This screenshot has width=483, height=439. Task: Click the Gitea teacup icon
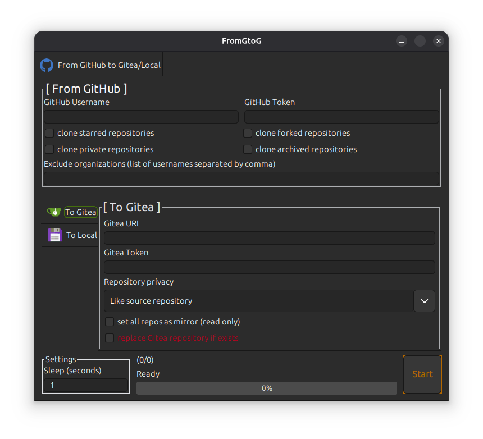54,212
